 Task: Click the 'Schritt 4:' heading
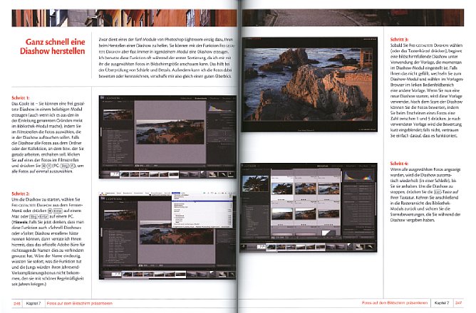click(x=399, y=164)
